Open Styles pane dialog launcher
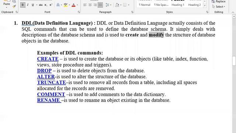 (x=207, y=12)
